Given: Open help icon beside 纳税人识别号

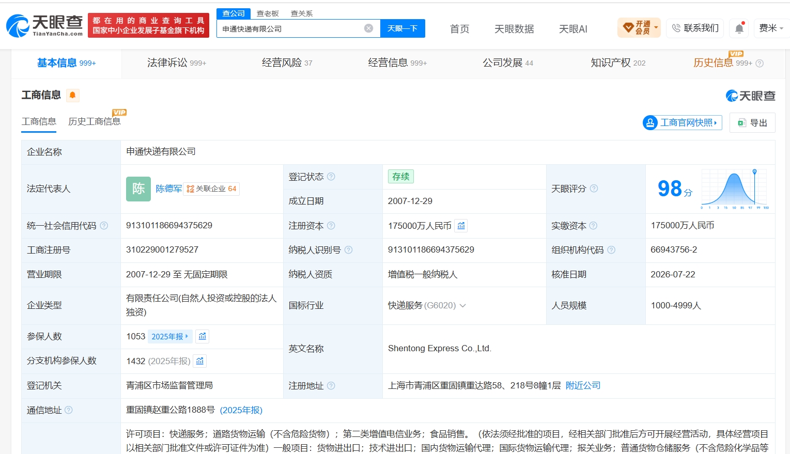Looking at the screenshot, I should pyautogui.click(x=348, y=250).
